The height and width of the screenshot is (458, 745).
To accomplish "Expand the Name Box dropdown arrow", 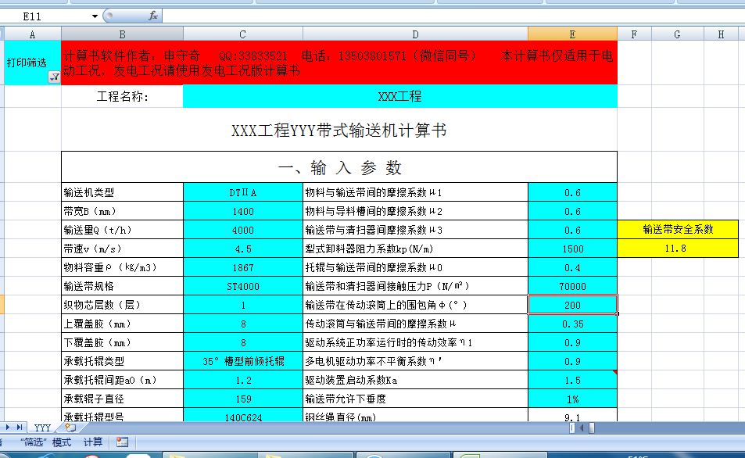I will pyautogui.click(x=95, y=16).
